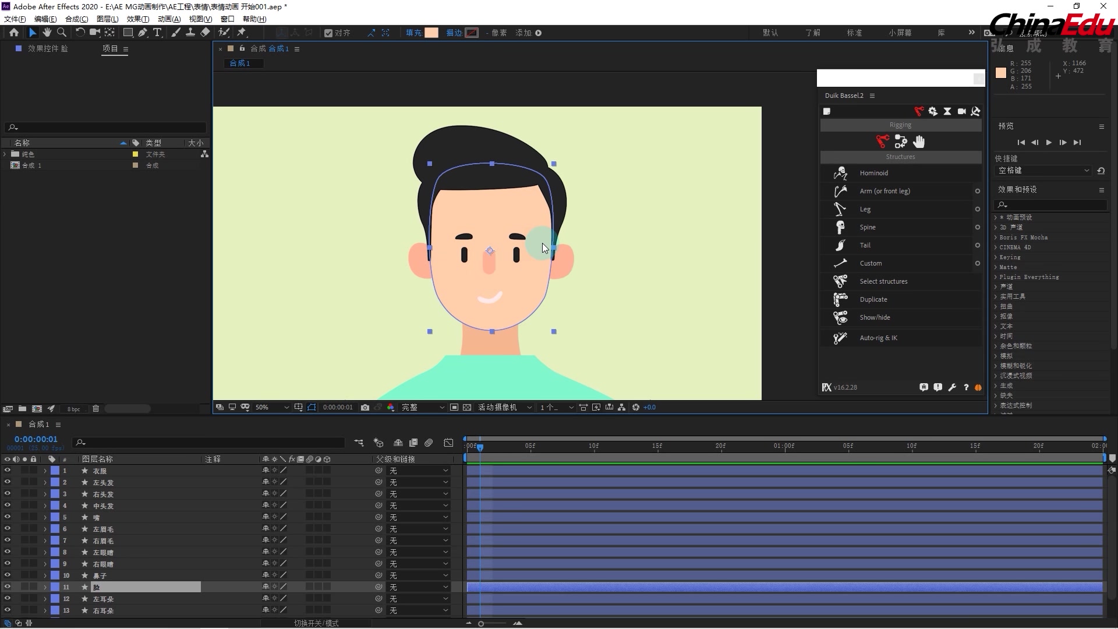Toggle visibility of layer 11 脸
1118x629 pixels.
[x=6, y=586]
